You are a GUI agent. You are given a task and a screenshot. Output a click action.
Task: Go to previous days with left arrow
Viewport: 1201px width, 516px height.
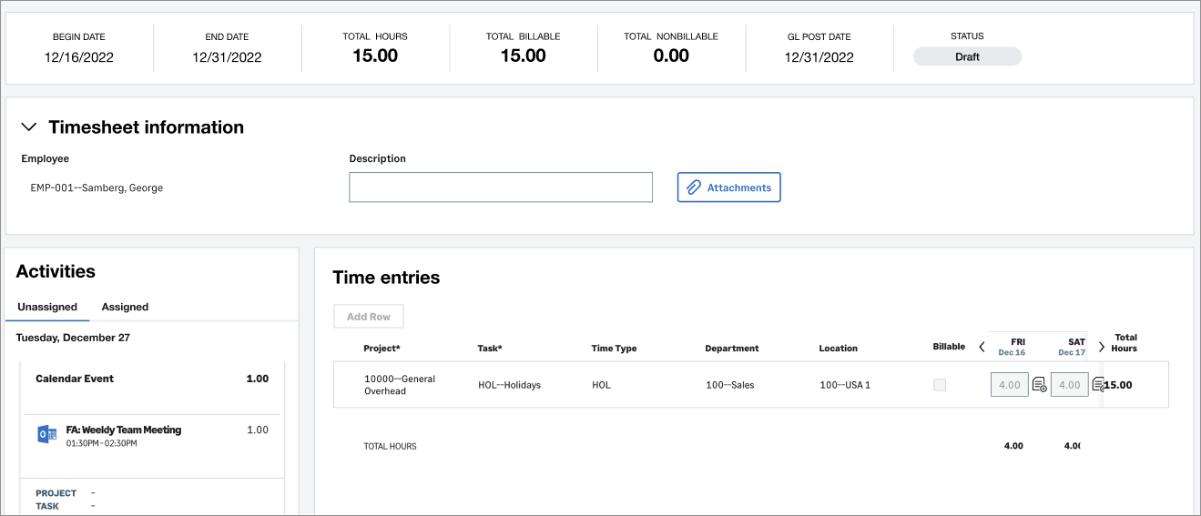[982, 347]
